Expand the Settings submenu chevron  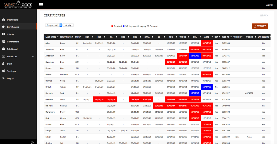(33, 71)
